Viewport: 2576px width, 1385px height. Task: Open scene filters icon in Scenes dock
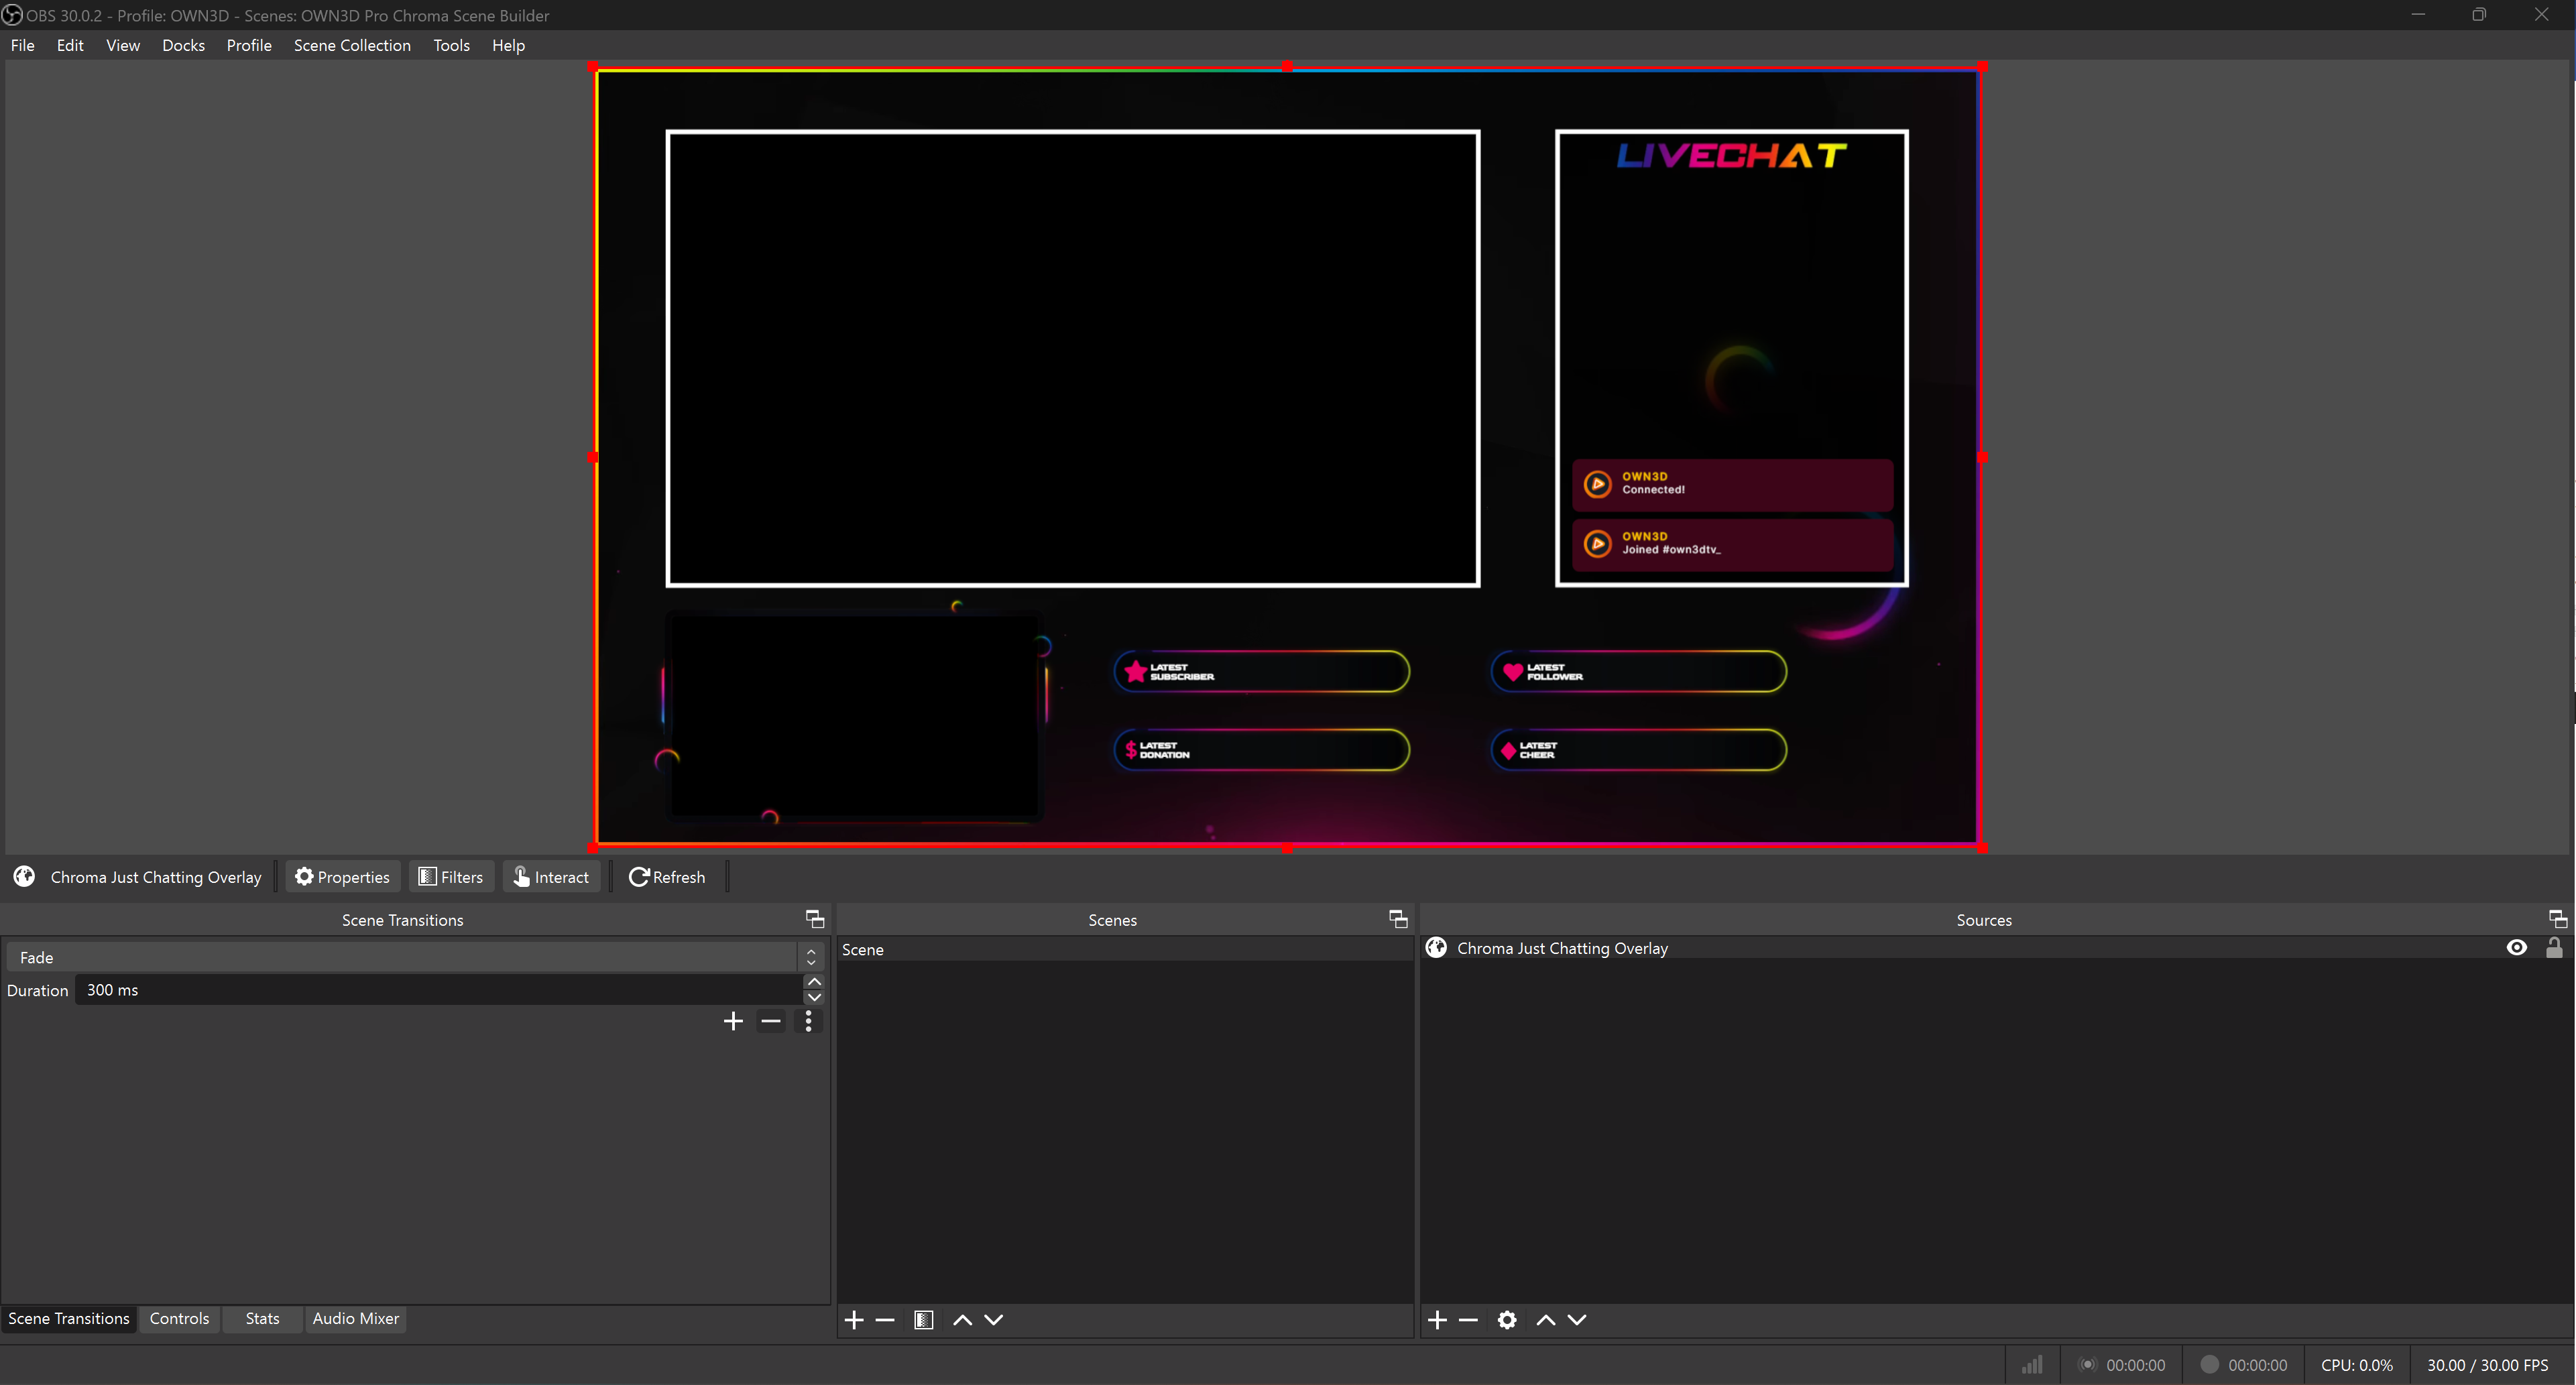point(924,1320)
